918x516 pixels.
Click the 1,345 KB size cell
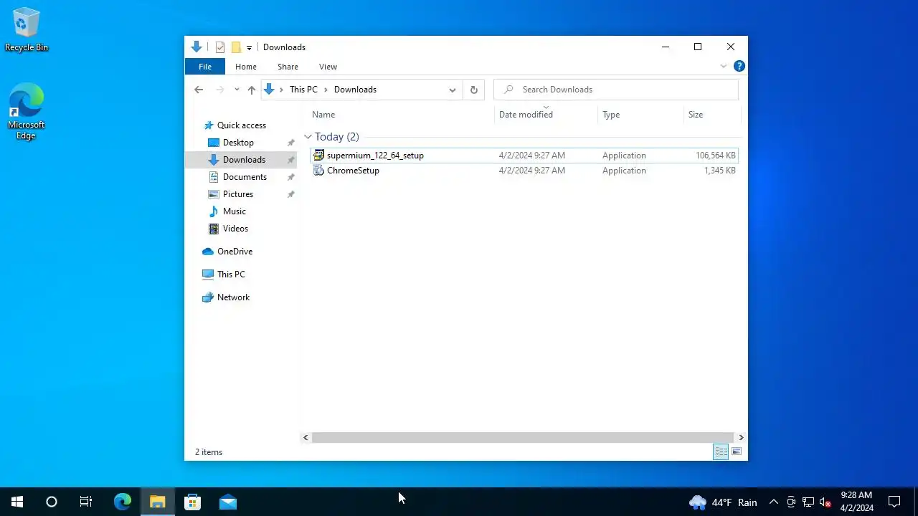719,171
